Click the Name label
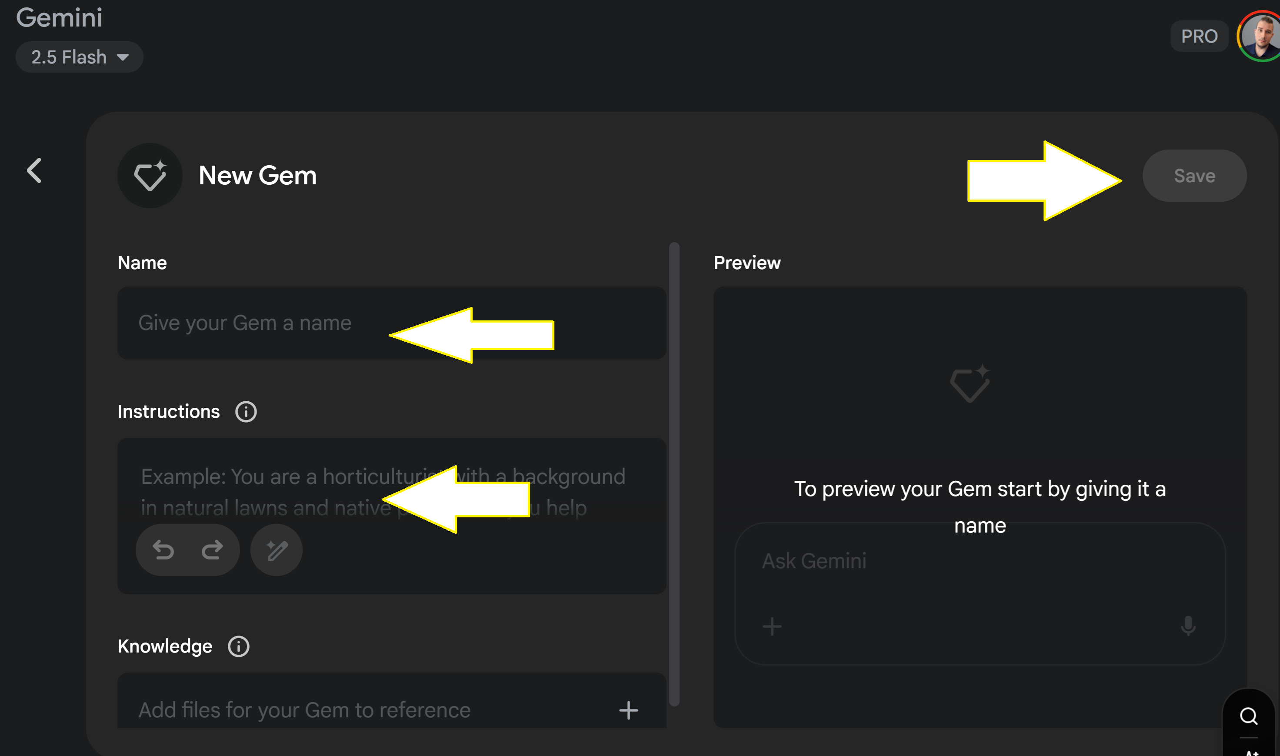The image size is (1280, 756). click(x=142, y=263)
